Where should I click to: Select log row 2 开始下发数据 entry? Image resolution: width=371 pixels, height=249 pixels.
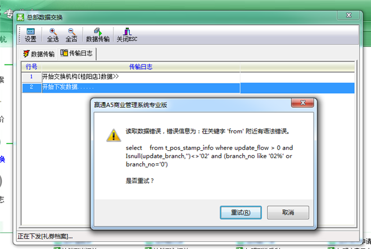[x=141, y=87]
